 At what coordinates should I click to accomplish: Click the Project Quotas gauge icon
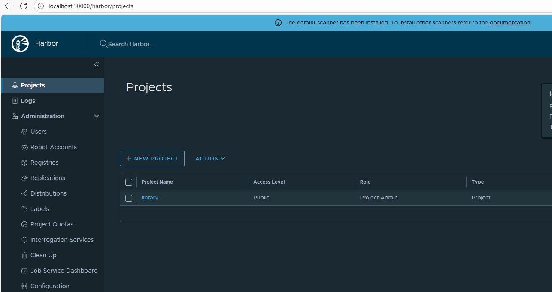tap(24, 224)
